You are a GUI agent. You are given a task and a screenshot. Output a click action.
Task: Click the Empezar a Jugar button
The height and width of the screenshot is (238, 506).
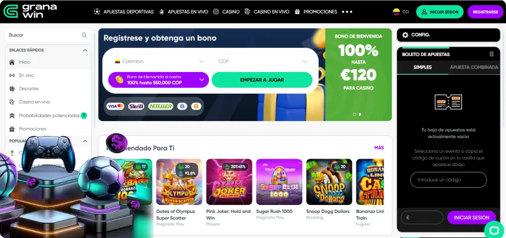262,80
